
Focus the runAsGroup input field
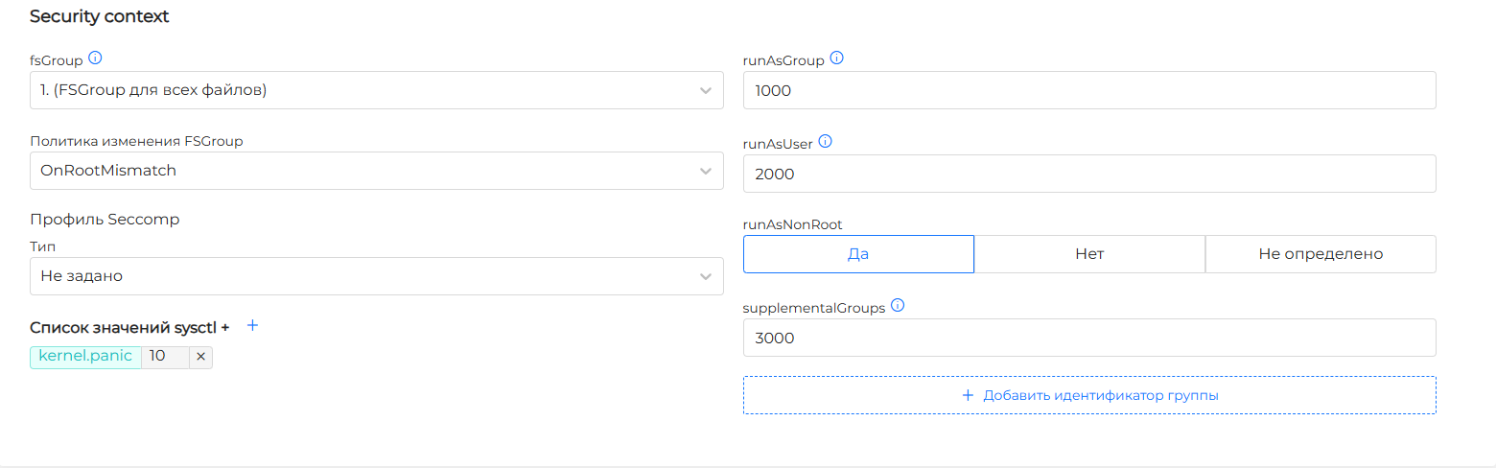coord(1089,90)
